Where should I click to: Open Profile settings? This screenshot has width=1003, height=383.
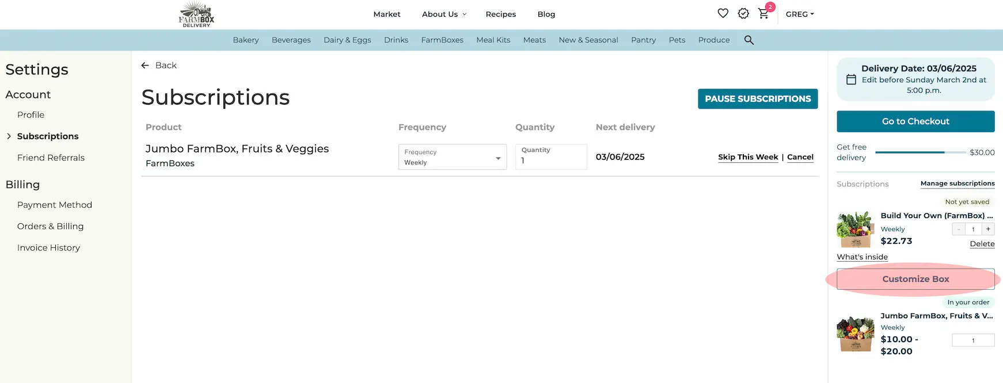(31, 115)
